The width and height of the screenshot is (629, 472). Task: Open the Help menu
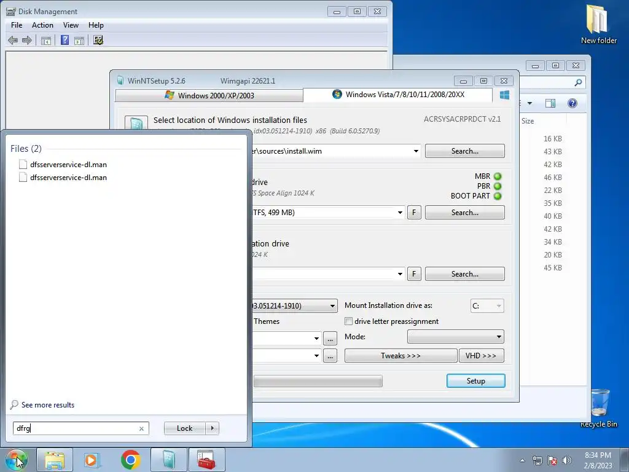point(96,25)
